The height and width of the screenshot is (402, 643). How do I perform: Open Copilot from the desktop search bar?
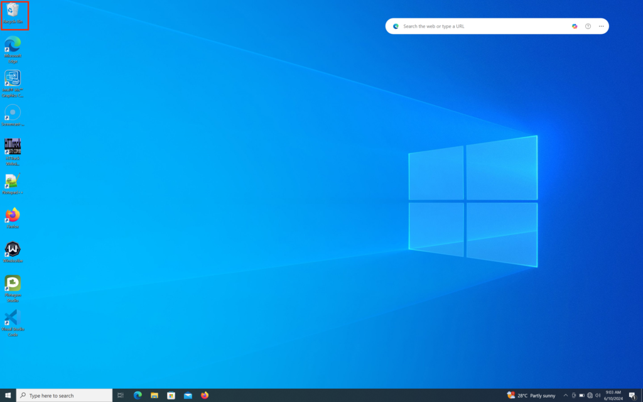tap(575, 26)
